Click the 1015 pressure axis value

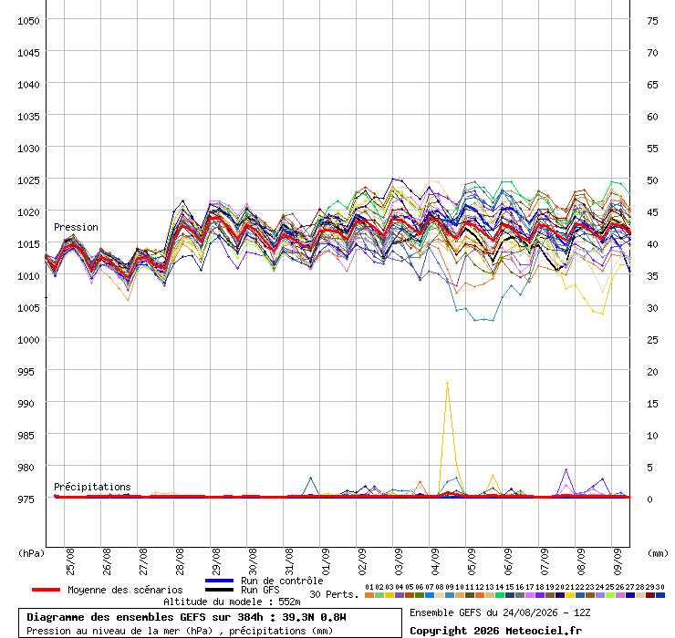[28, 244]
